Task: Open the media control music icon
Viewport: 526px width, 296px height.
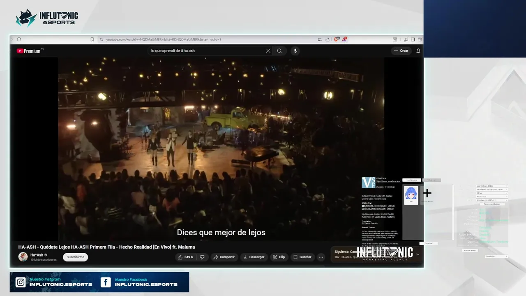Action: [406, 39]
